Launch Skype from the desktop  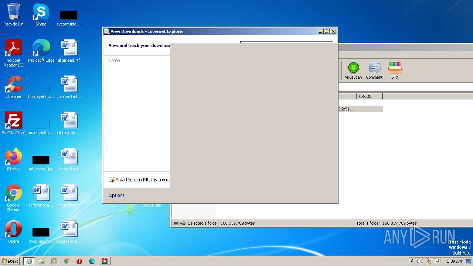(41, 15)
